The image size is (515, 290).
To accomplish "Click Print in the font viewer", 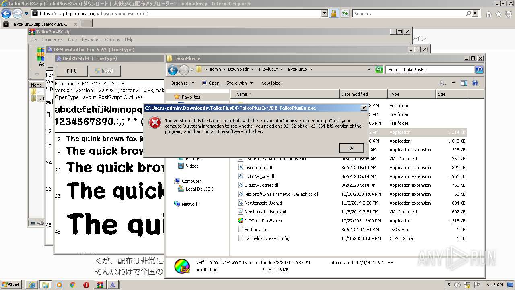I will click(71, 71).
